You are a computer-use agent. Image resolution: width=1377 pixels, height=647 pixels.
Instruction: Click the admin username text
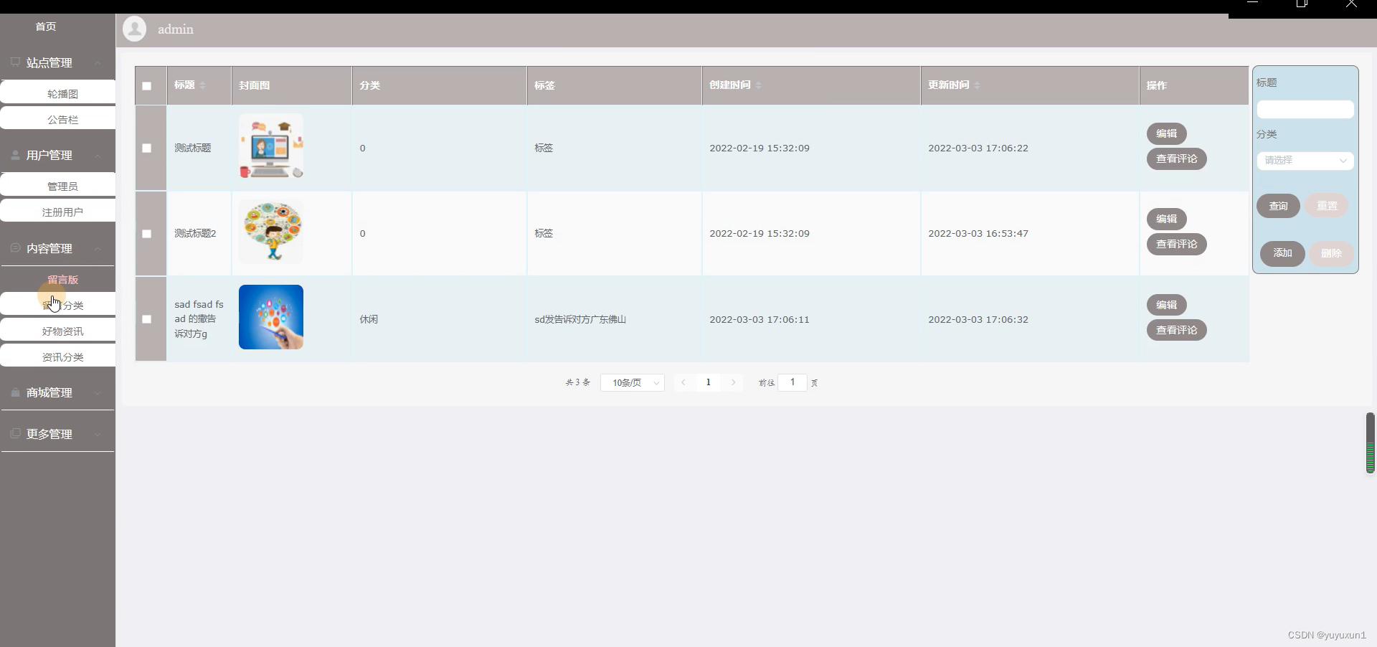[176, 29]
